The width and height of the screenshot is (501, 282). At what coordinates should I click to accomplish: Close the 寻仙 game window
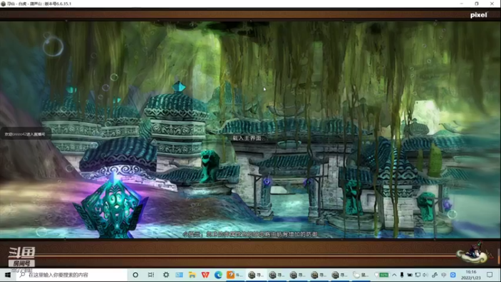click(492, 4)
